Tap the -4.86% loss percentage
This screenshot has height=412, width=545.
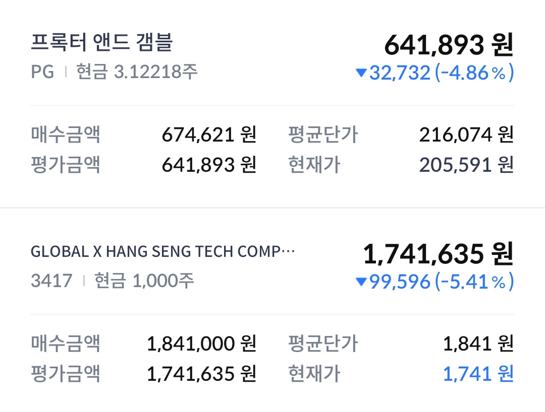tap(474, 74)
